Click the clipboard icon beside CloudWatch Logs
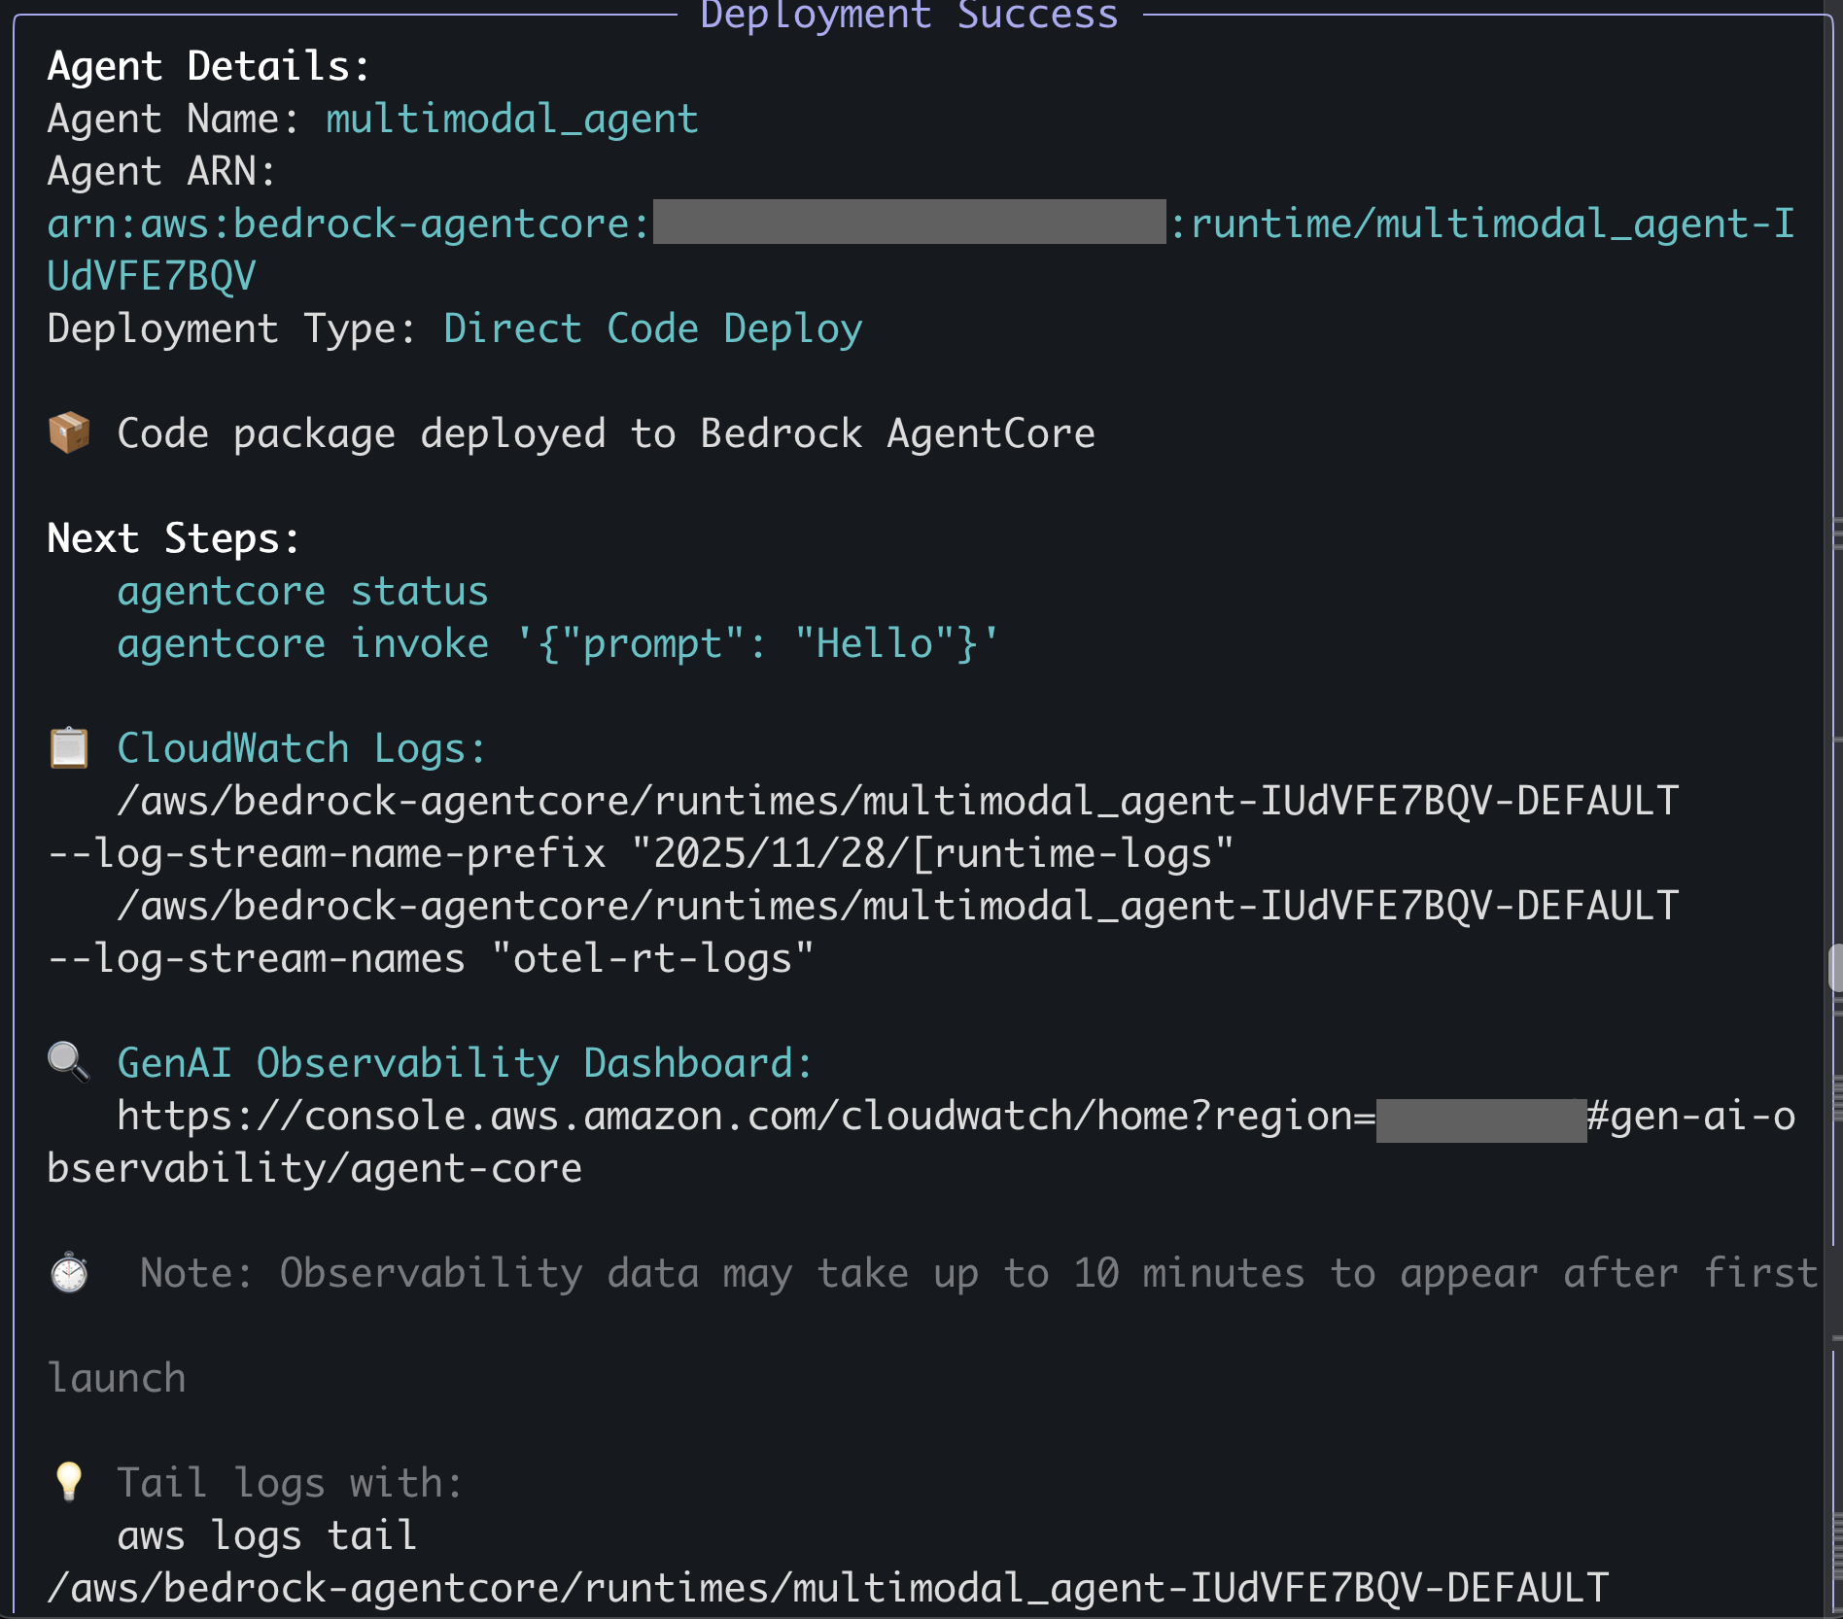The width and height of the screenshot is (1843, 1619). click(69, 748)
